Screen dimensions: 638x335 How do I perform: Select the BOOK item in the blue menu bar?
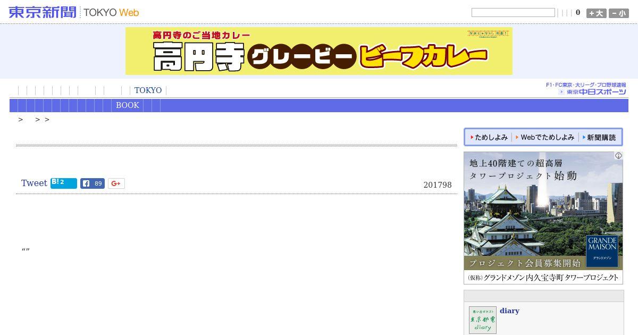tap(128, 105)
